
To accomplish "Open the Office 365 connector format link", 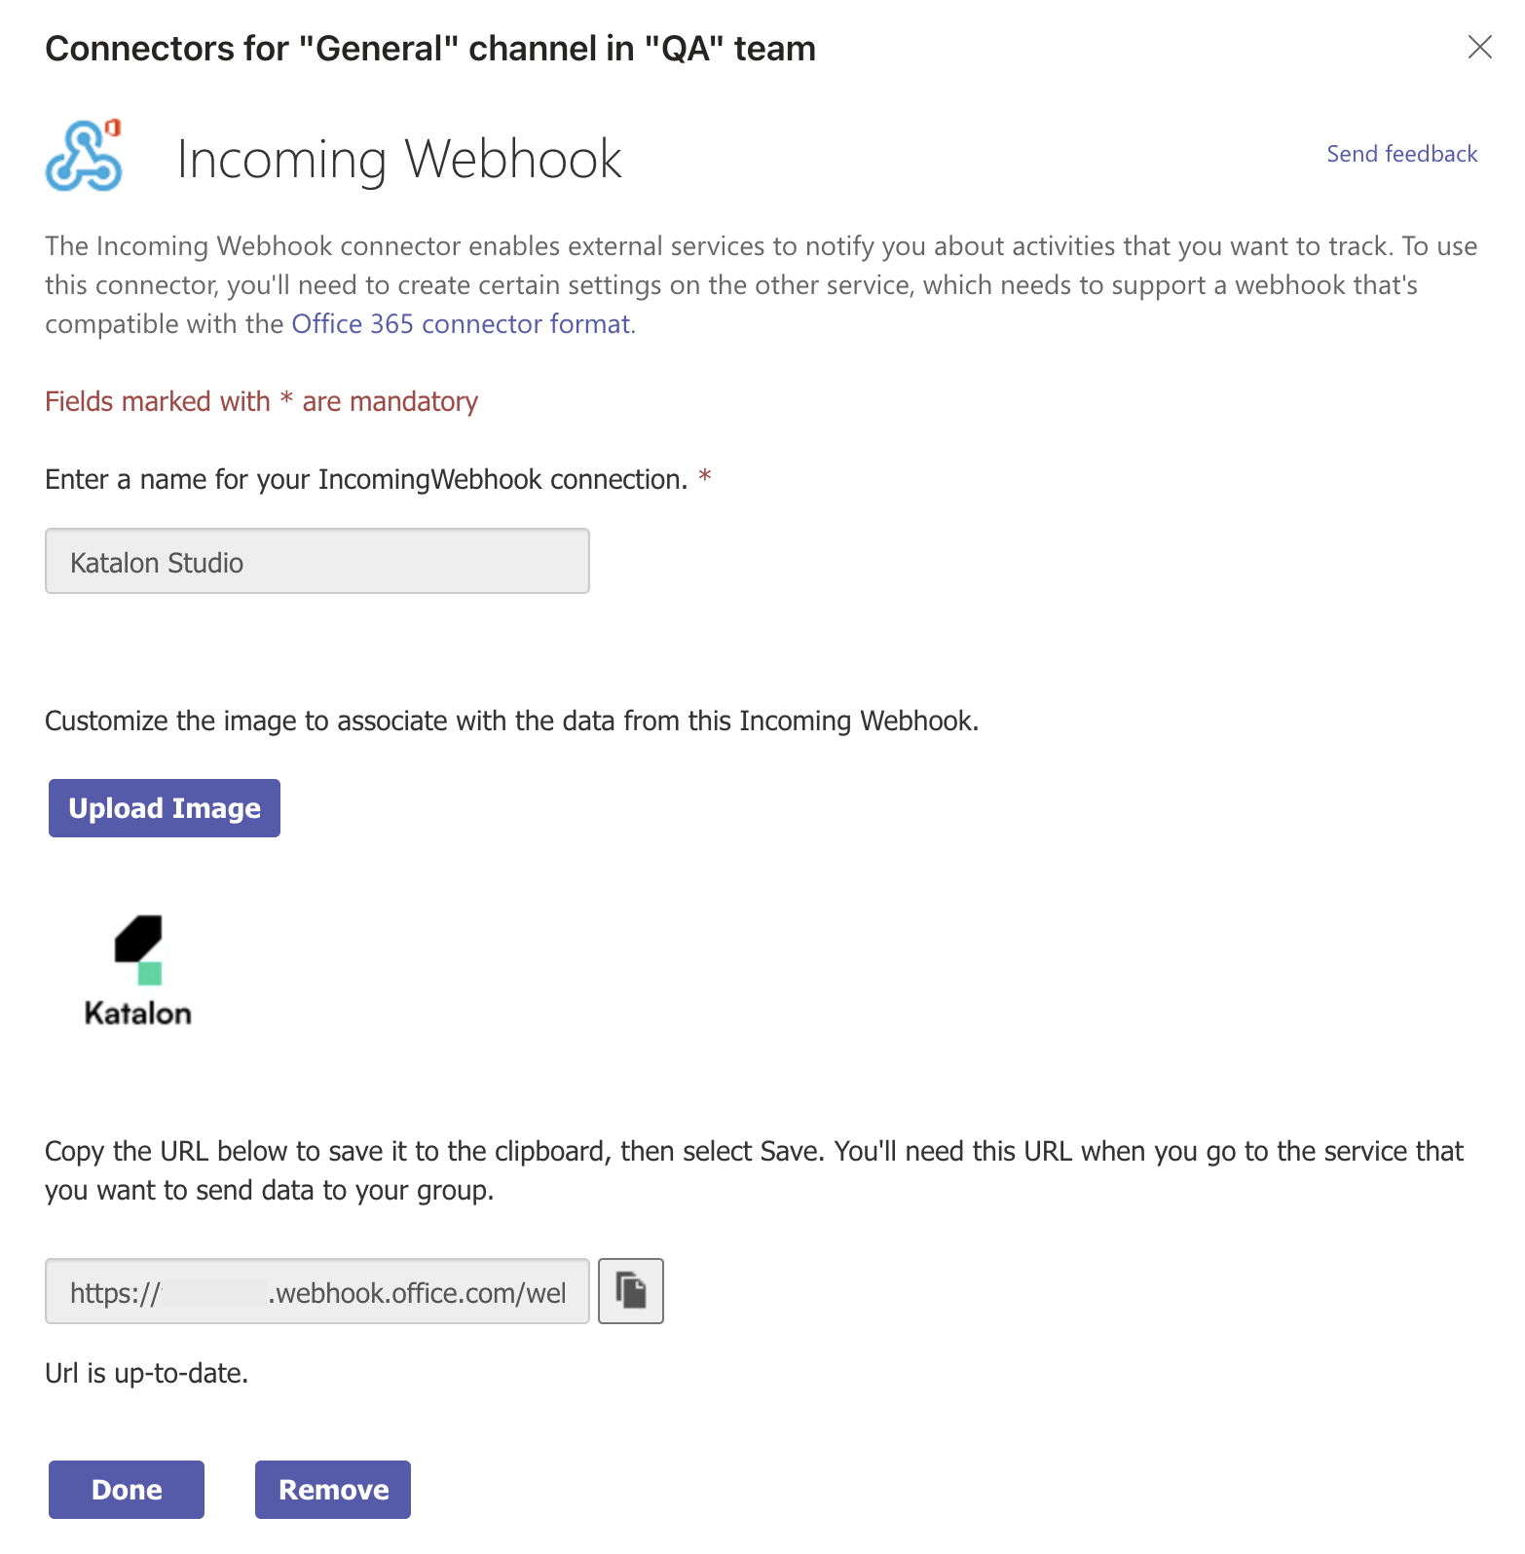I will [460, 323].
